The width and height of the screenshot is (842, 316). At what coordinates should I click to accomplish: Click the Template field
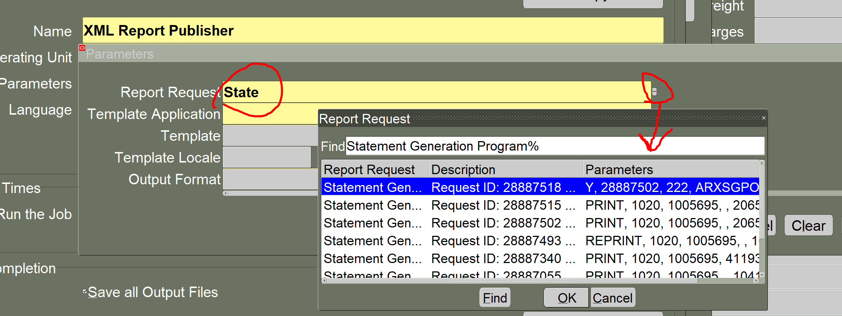270,136
